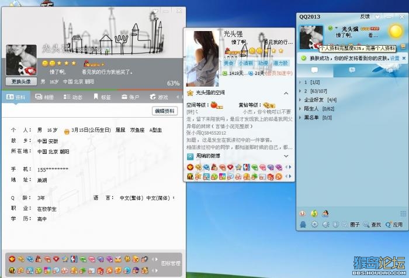Click the 小清新 tag in hover card
Image resolution: width=409 pixels, height=278 pixels.
tap(245, 63)
